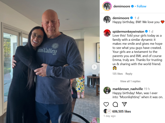The height and width of the screenshot is (123, 165).
Task: Click demimoore username in the caption
Action: 121,18
